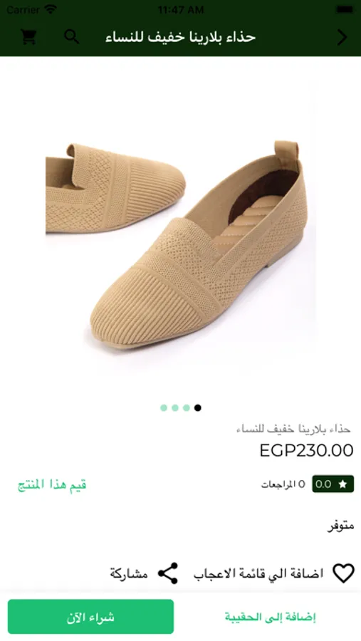Tap the heart wishlist icon

tap(343, 573)
